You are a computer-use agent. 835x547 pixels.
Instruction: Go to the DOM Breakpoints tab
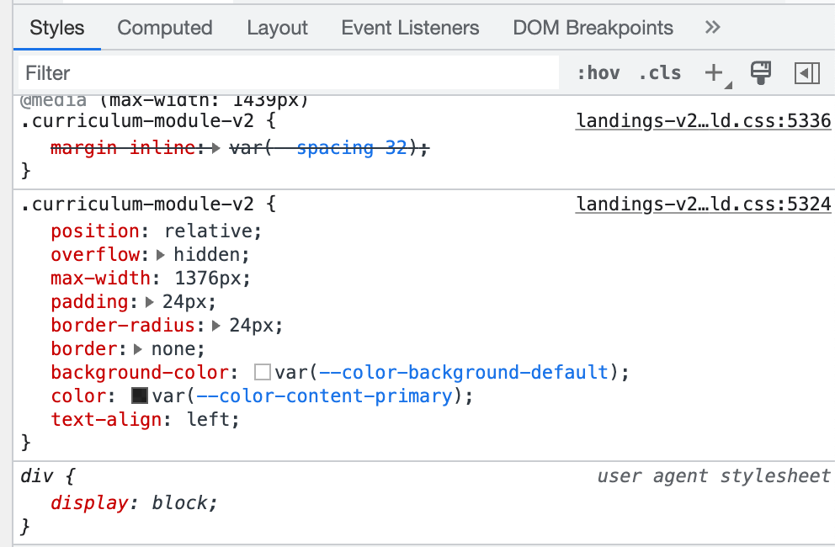[x=593, y=28]
